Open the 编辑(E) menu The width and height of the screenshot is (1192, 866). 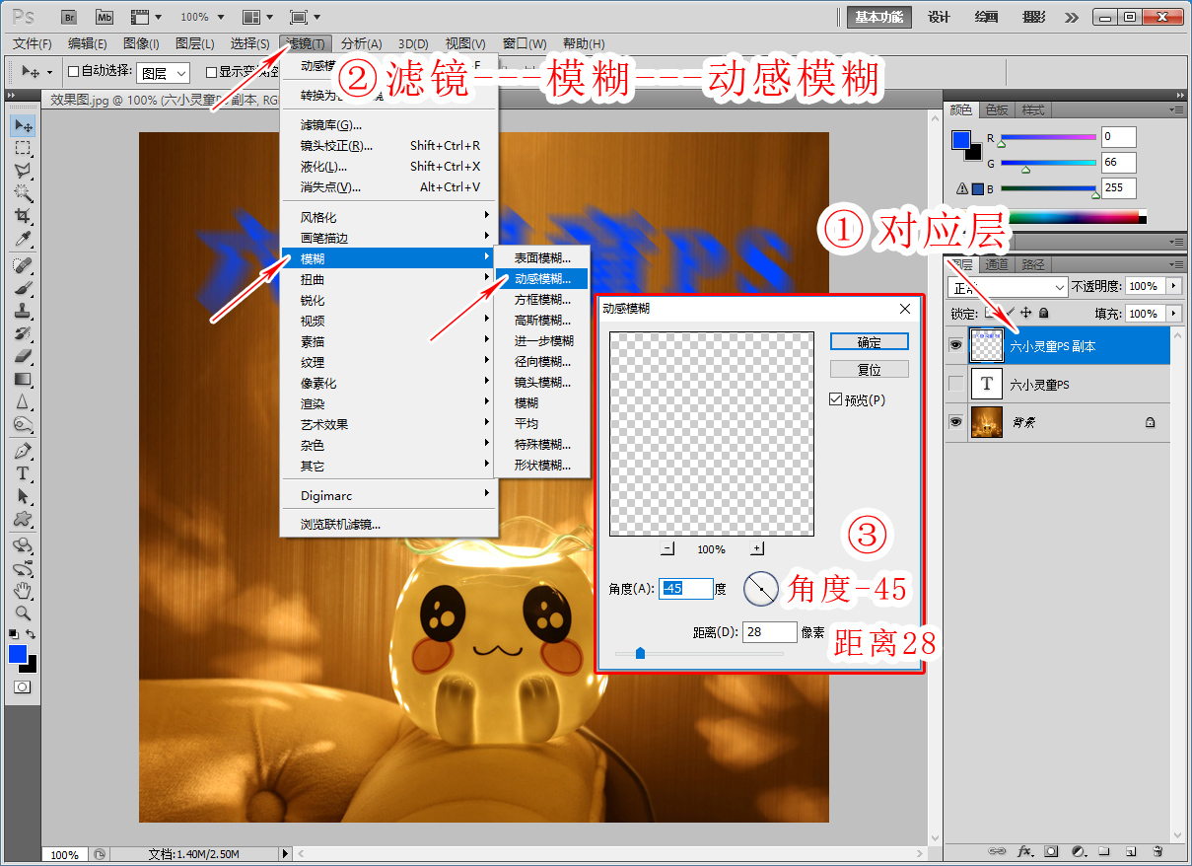pyautogui.click(x=88, y=43)
